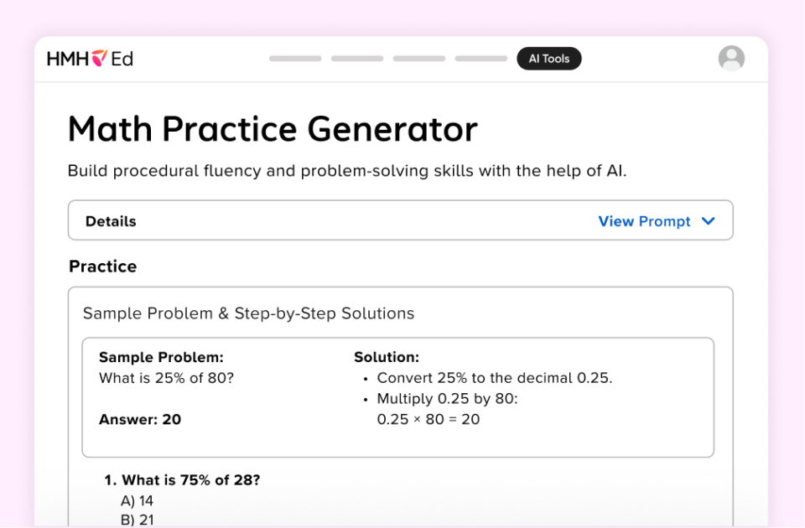Click the fourth progress bar segment
Viewport: 805px width, 528px height.
coord(480,59)
